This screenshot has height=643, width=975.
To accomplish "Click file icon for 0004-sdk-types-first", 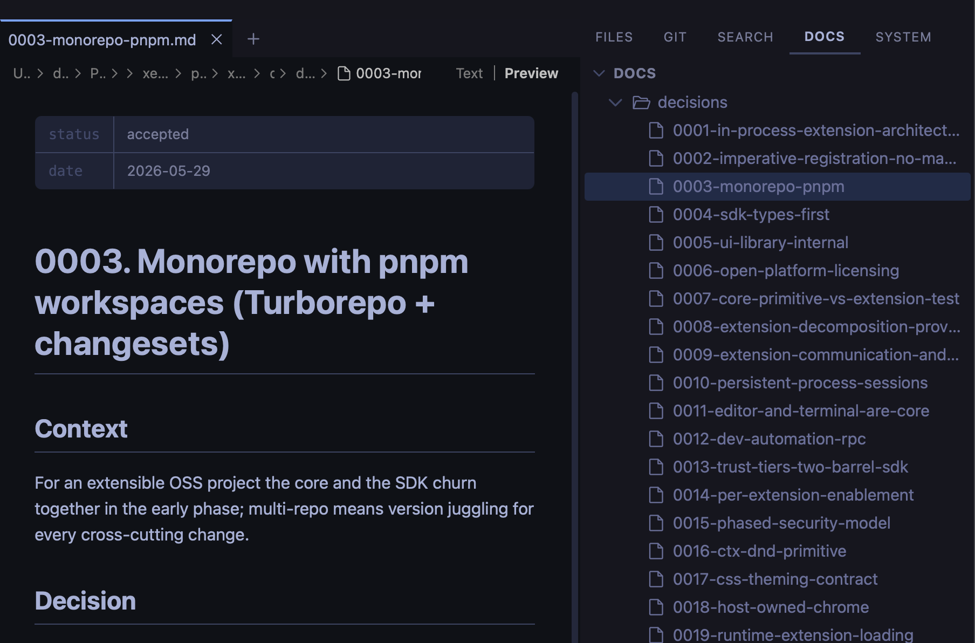I will (x=656, y=215).
